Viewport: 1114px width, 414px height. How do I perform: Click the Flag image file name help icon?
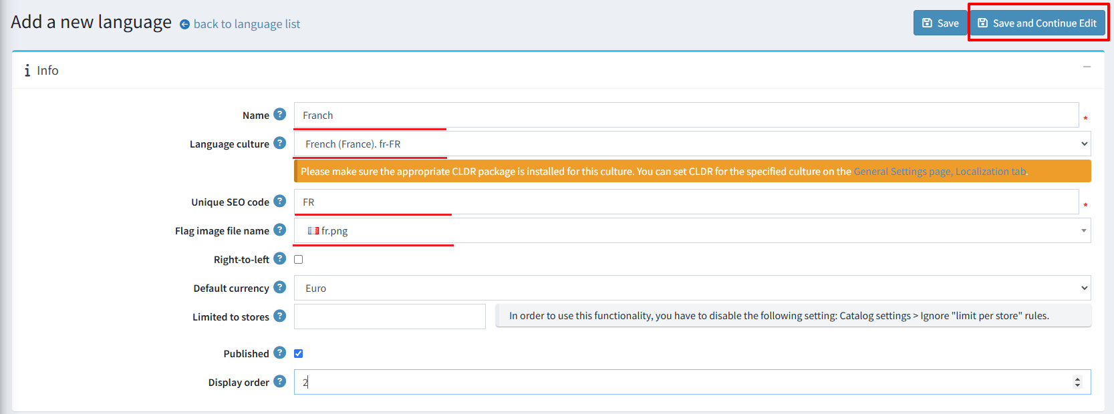280,230
